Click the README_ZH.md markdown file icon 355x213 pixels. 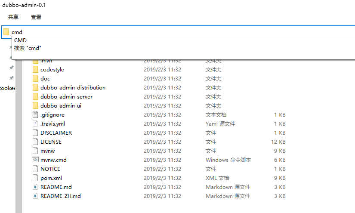35,196
